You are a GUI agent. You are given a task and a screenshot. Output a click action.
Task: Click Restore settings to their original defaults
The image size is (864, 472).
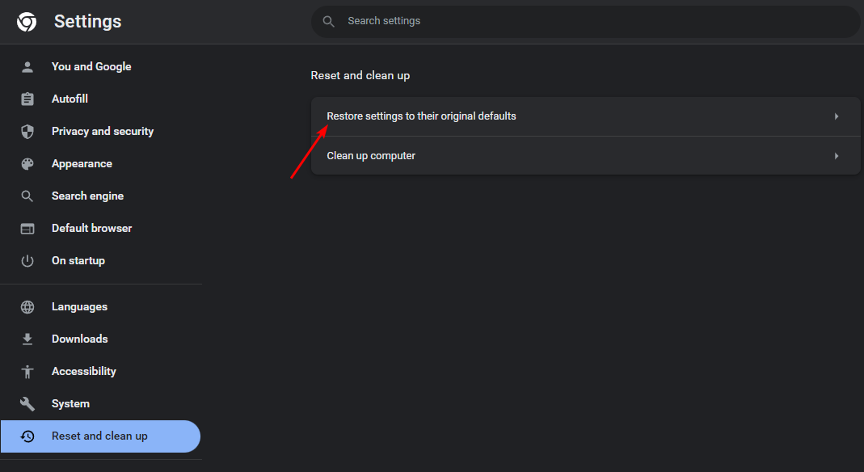tap(421, 116)
